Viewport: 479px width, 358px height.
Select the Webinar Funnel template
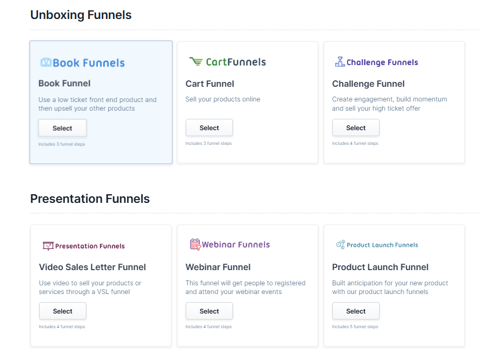click(x=209, y=311)
